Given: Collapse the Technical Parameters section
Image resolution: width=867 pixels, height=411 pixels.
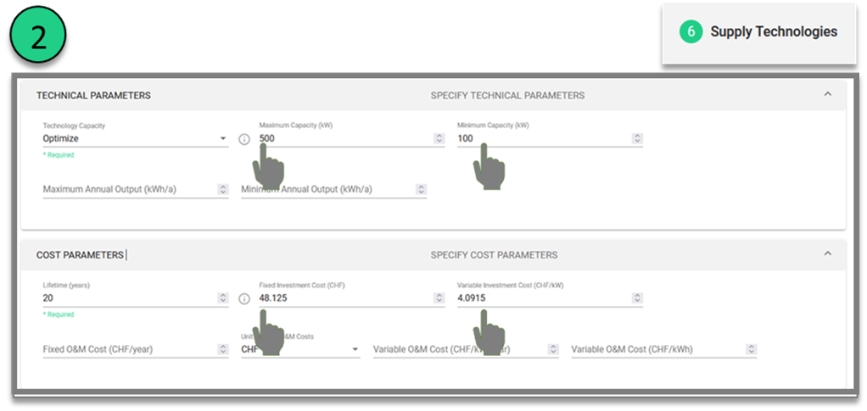Looking at the screenshot, I should [828, 94].
